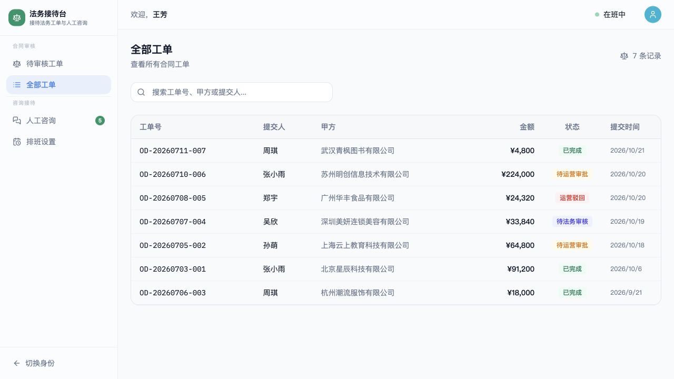674x379 pixels.
Task: Click the 在班中 status indicator
Action: (x=611, y=15)
